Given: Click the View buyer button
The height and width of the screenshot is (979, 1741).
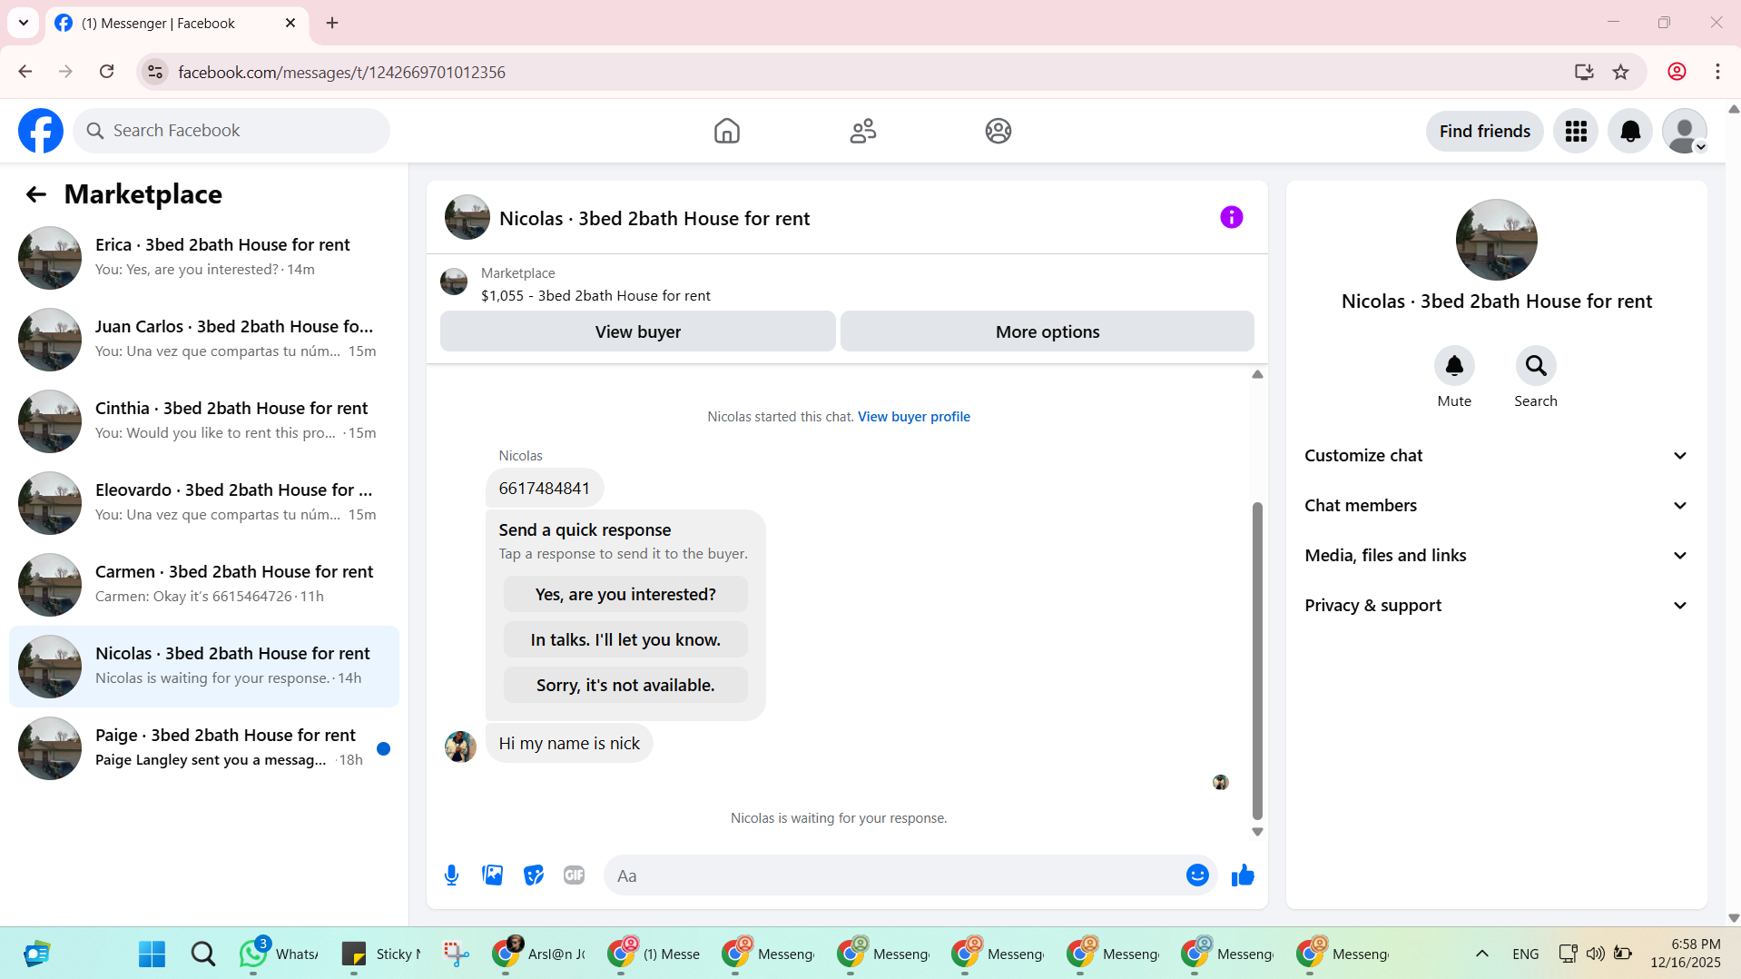Looking at the screenshot, I should tap(637, 331).
